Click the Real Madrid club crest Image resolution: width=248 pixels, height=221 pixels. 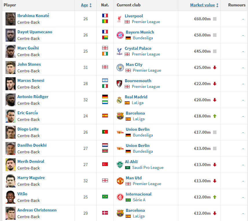119,100
